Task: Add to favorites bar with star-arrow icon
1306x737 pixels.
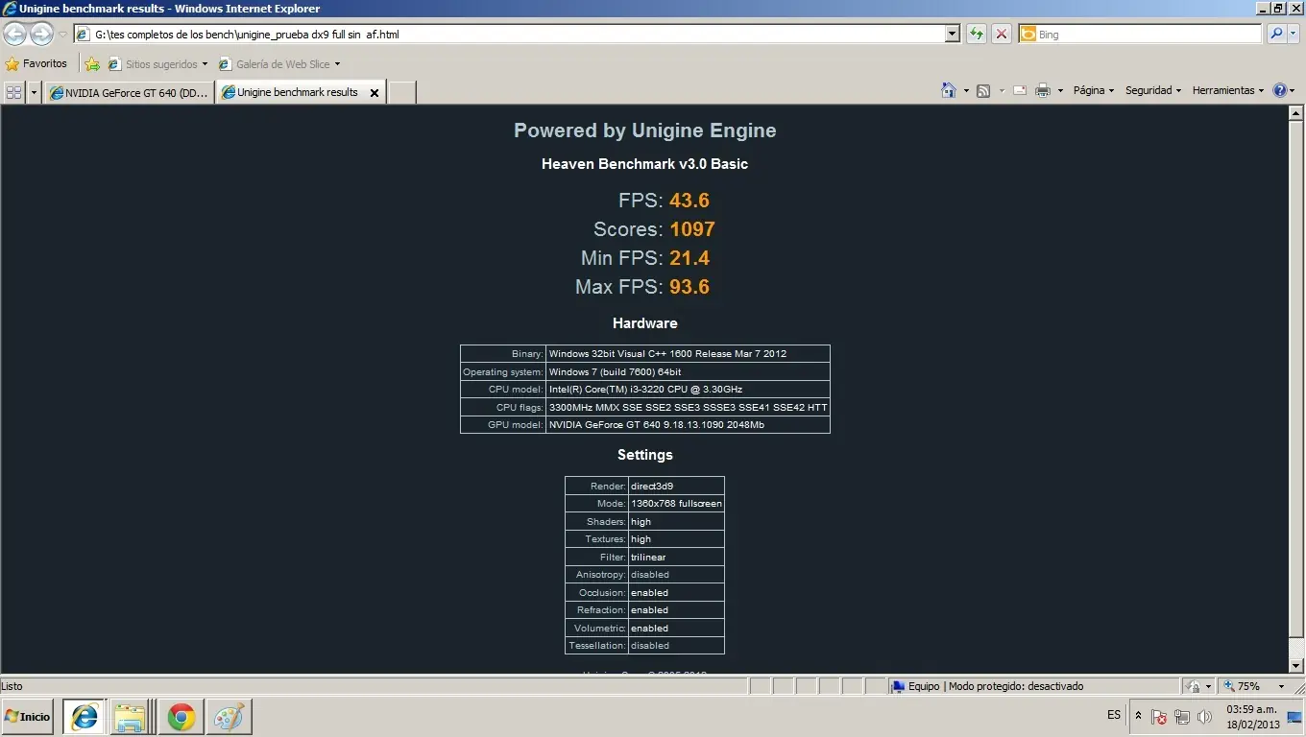Action: 92,64
